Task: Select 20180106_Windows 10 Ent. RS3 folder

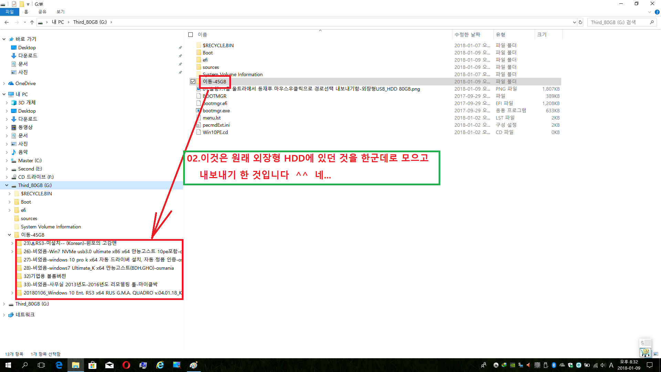Action: click(x=99, y=293)
